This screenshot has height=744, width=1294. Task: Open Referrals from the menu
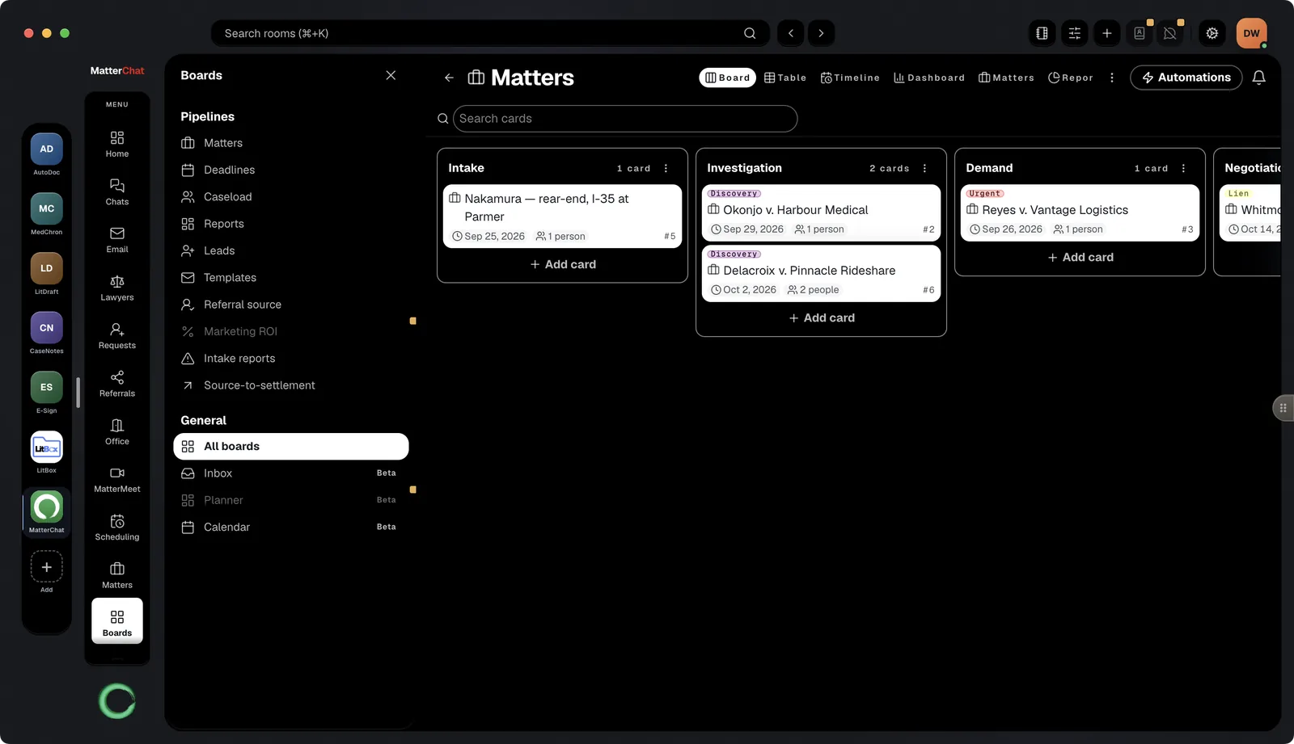[x=117, y=384]
